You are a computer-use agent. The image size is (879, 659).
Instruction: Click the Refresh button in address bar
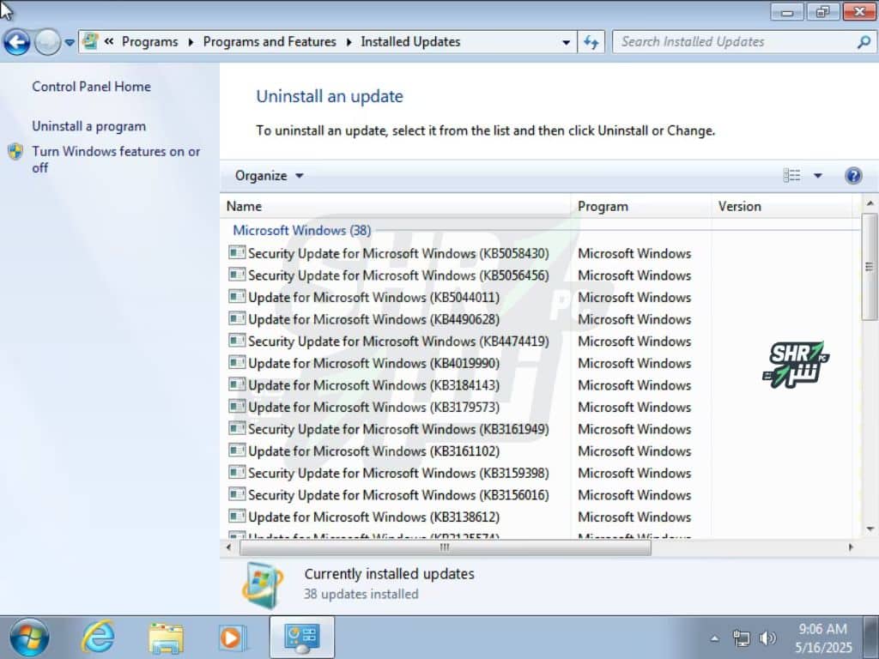tap(591, 42)
